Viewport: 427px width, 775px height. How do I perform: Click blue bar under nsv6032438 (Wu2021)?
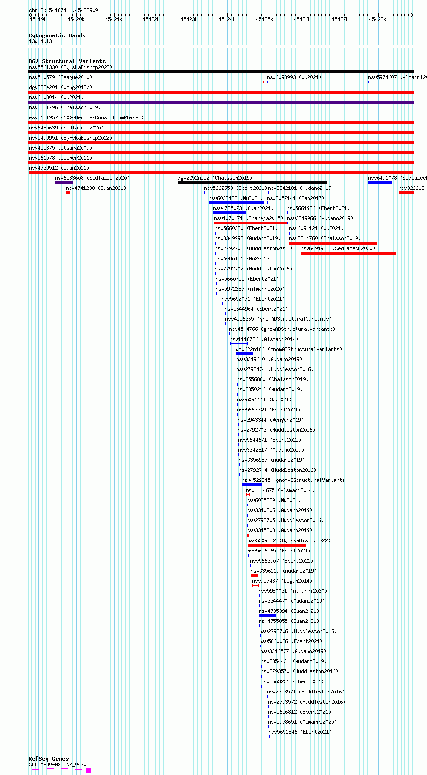click(236, 203)
